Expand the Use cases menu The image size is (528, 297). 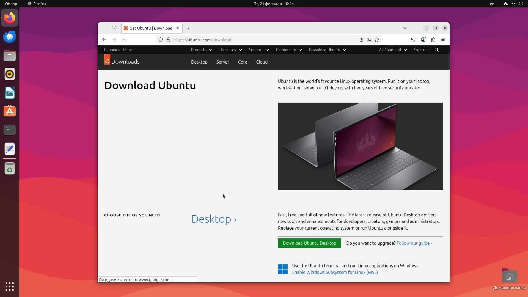[230, 50]
